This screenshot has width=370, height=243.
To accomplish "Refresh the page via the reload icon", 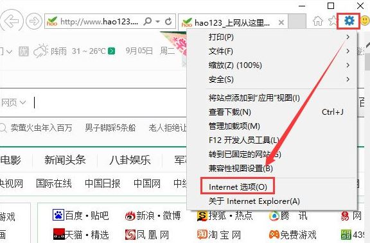I will [168, 21].
